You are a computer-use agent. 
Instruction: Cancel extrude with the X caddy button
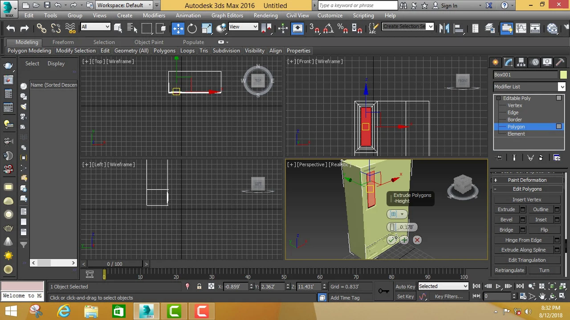(x=417, y=240)
